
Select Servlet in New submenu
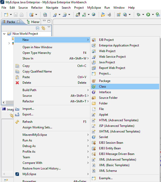point(125,137)
